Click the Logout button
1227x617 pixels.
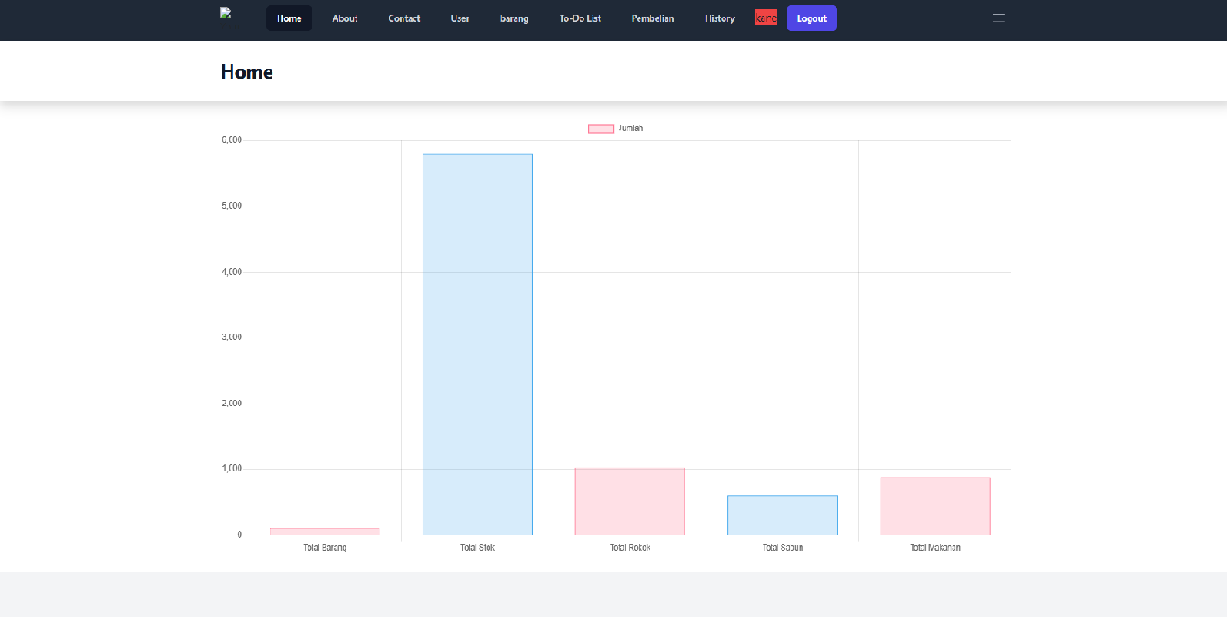[x=811, y=18]
